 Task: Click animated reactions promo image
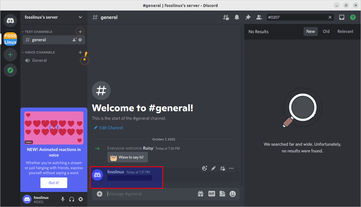[54, 128]
